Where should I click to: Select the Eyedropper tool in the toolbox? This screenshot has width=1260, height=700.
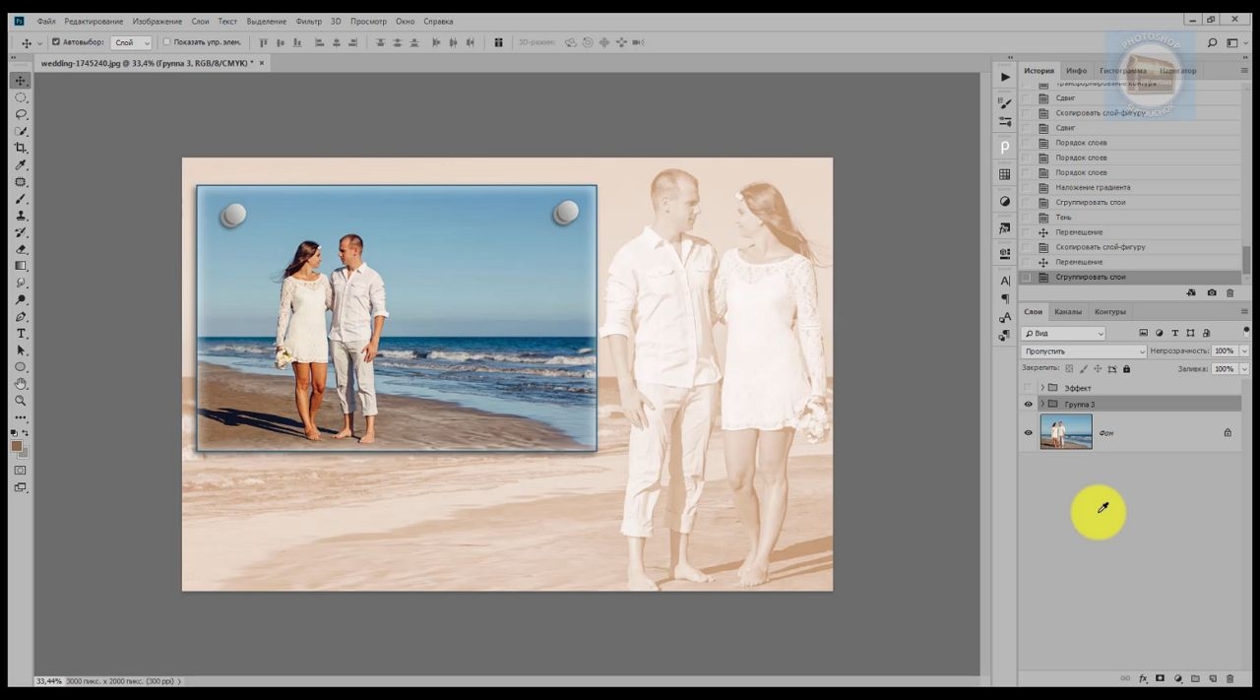pos(21,164)
